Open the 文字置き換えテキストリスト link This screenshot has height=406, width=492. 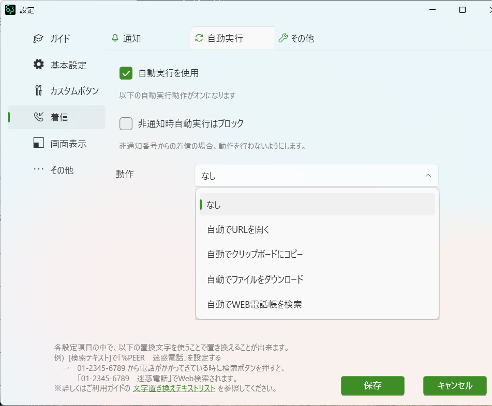(x=174, y=388)
